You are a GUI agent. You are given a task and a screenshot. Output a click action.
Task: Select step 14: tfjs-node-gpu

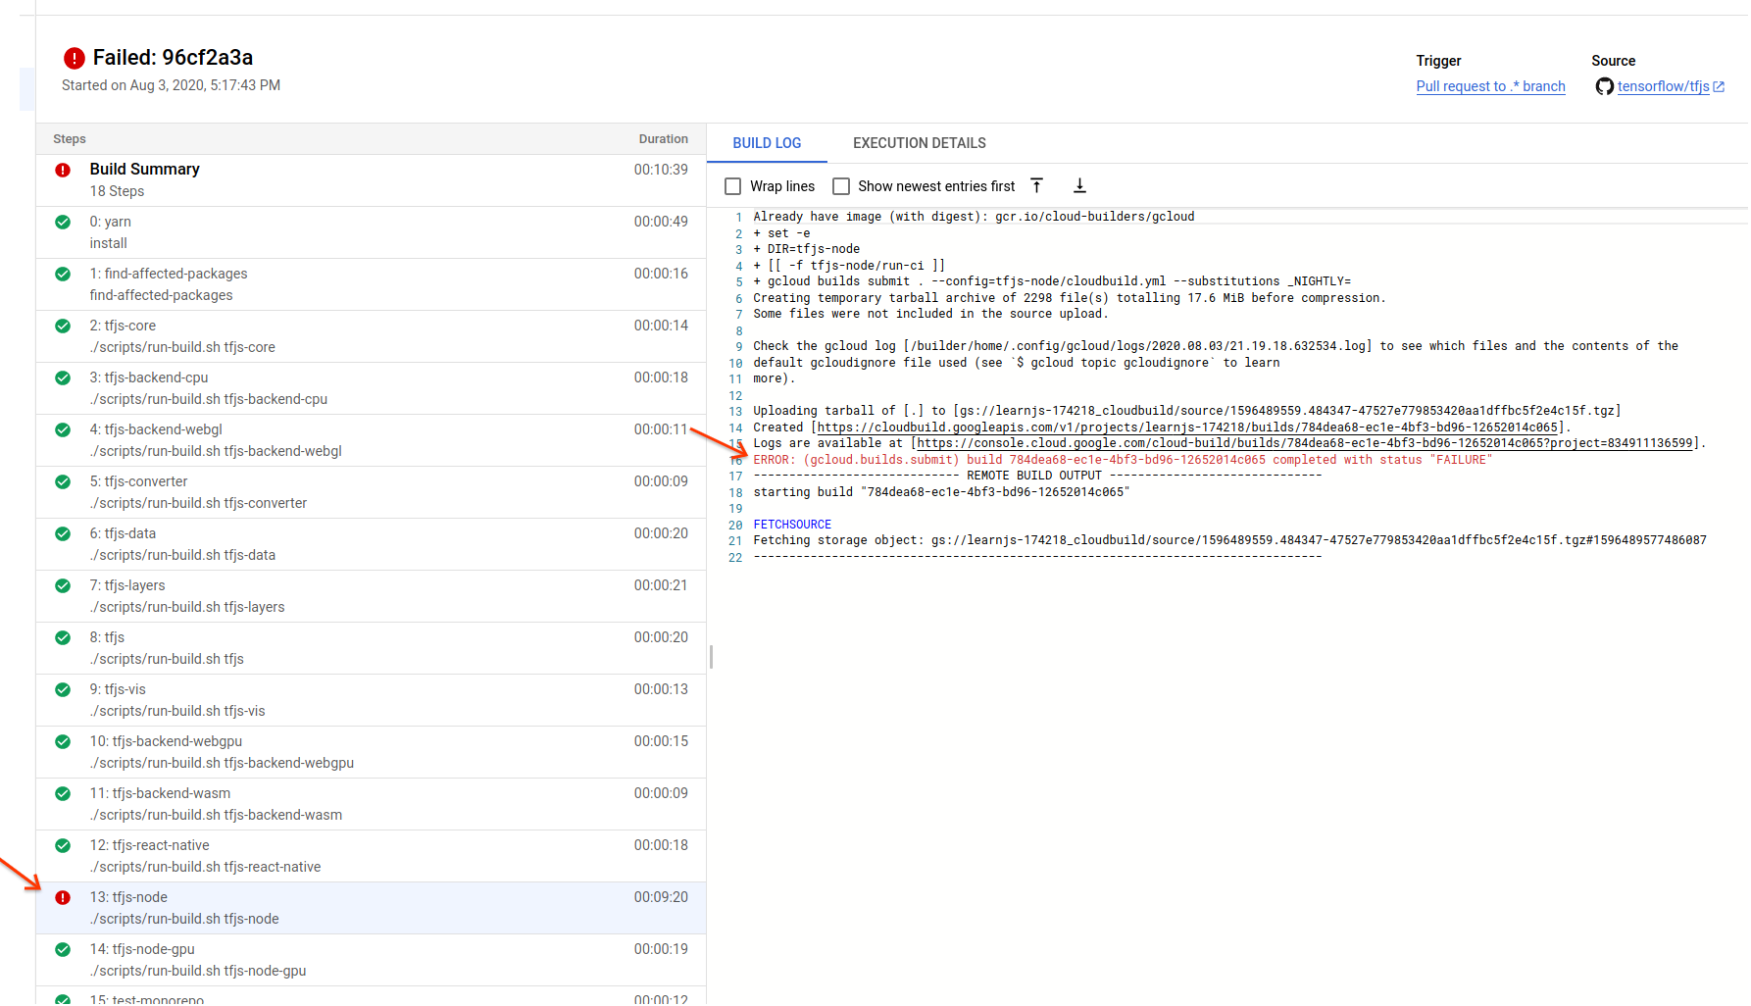coord(371,960)
